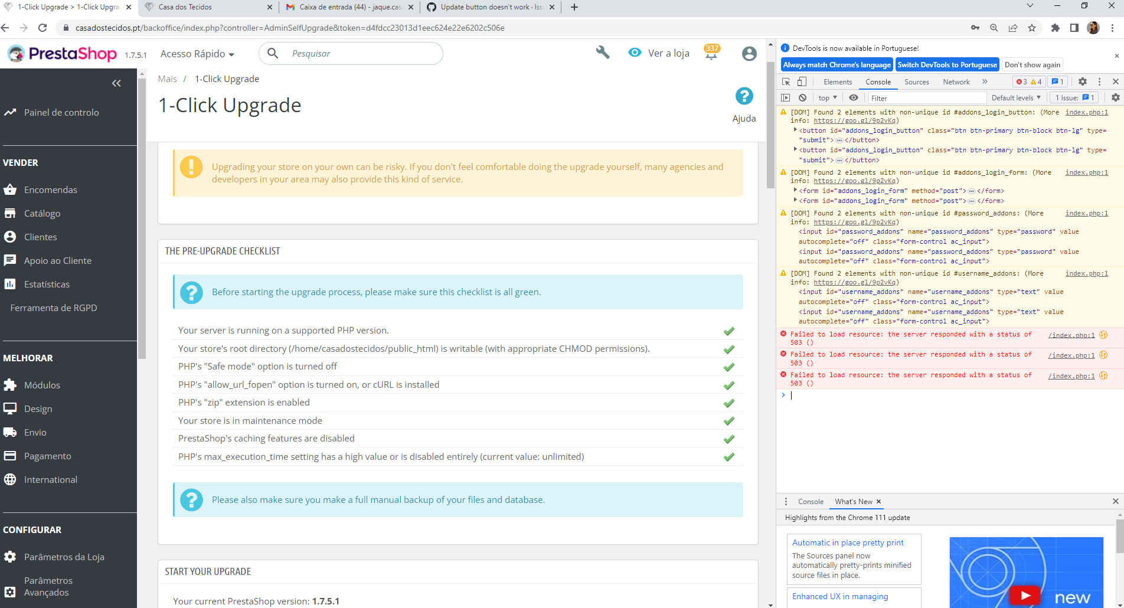
Task: Click the Chrome bookmark star icon
Action: pyautogui.click(x=1032, y=28)
